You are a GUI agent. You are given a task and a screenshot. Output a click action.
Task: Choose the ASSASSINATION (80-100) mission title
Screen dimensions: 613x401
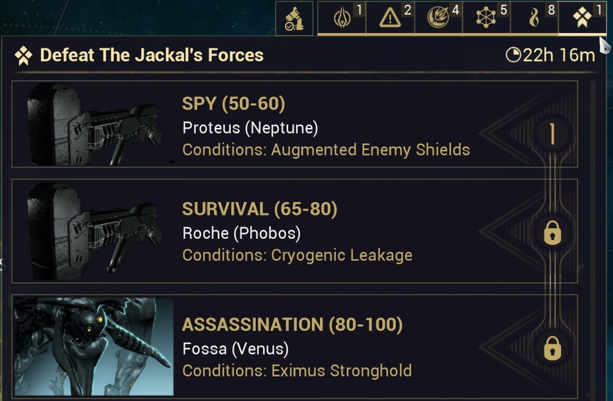tap(292, 324)
